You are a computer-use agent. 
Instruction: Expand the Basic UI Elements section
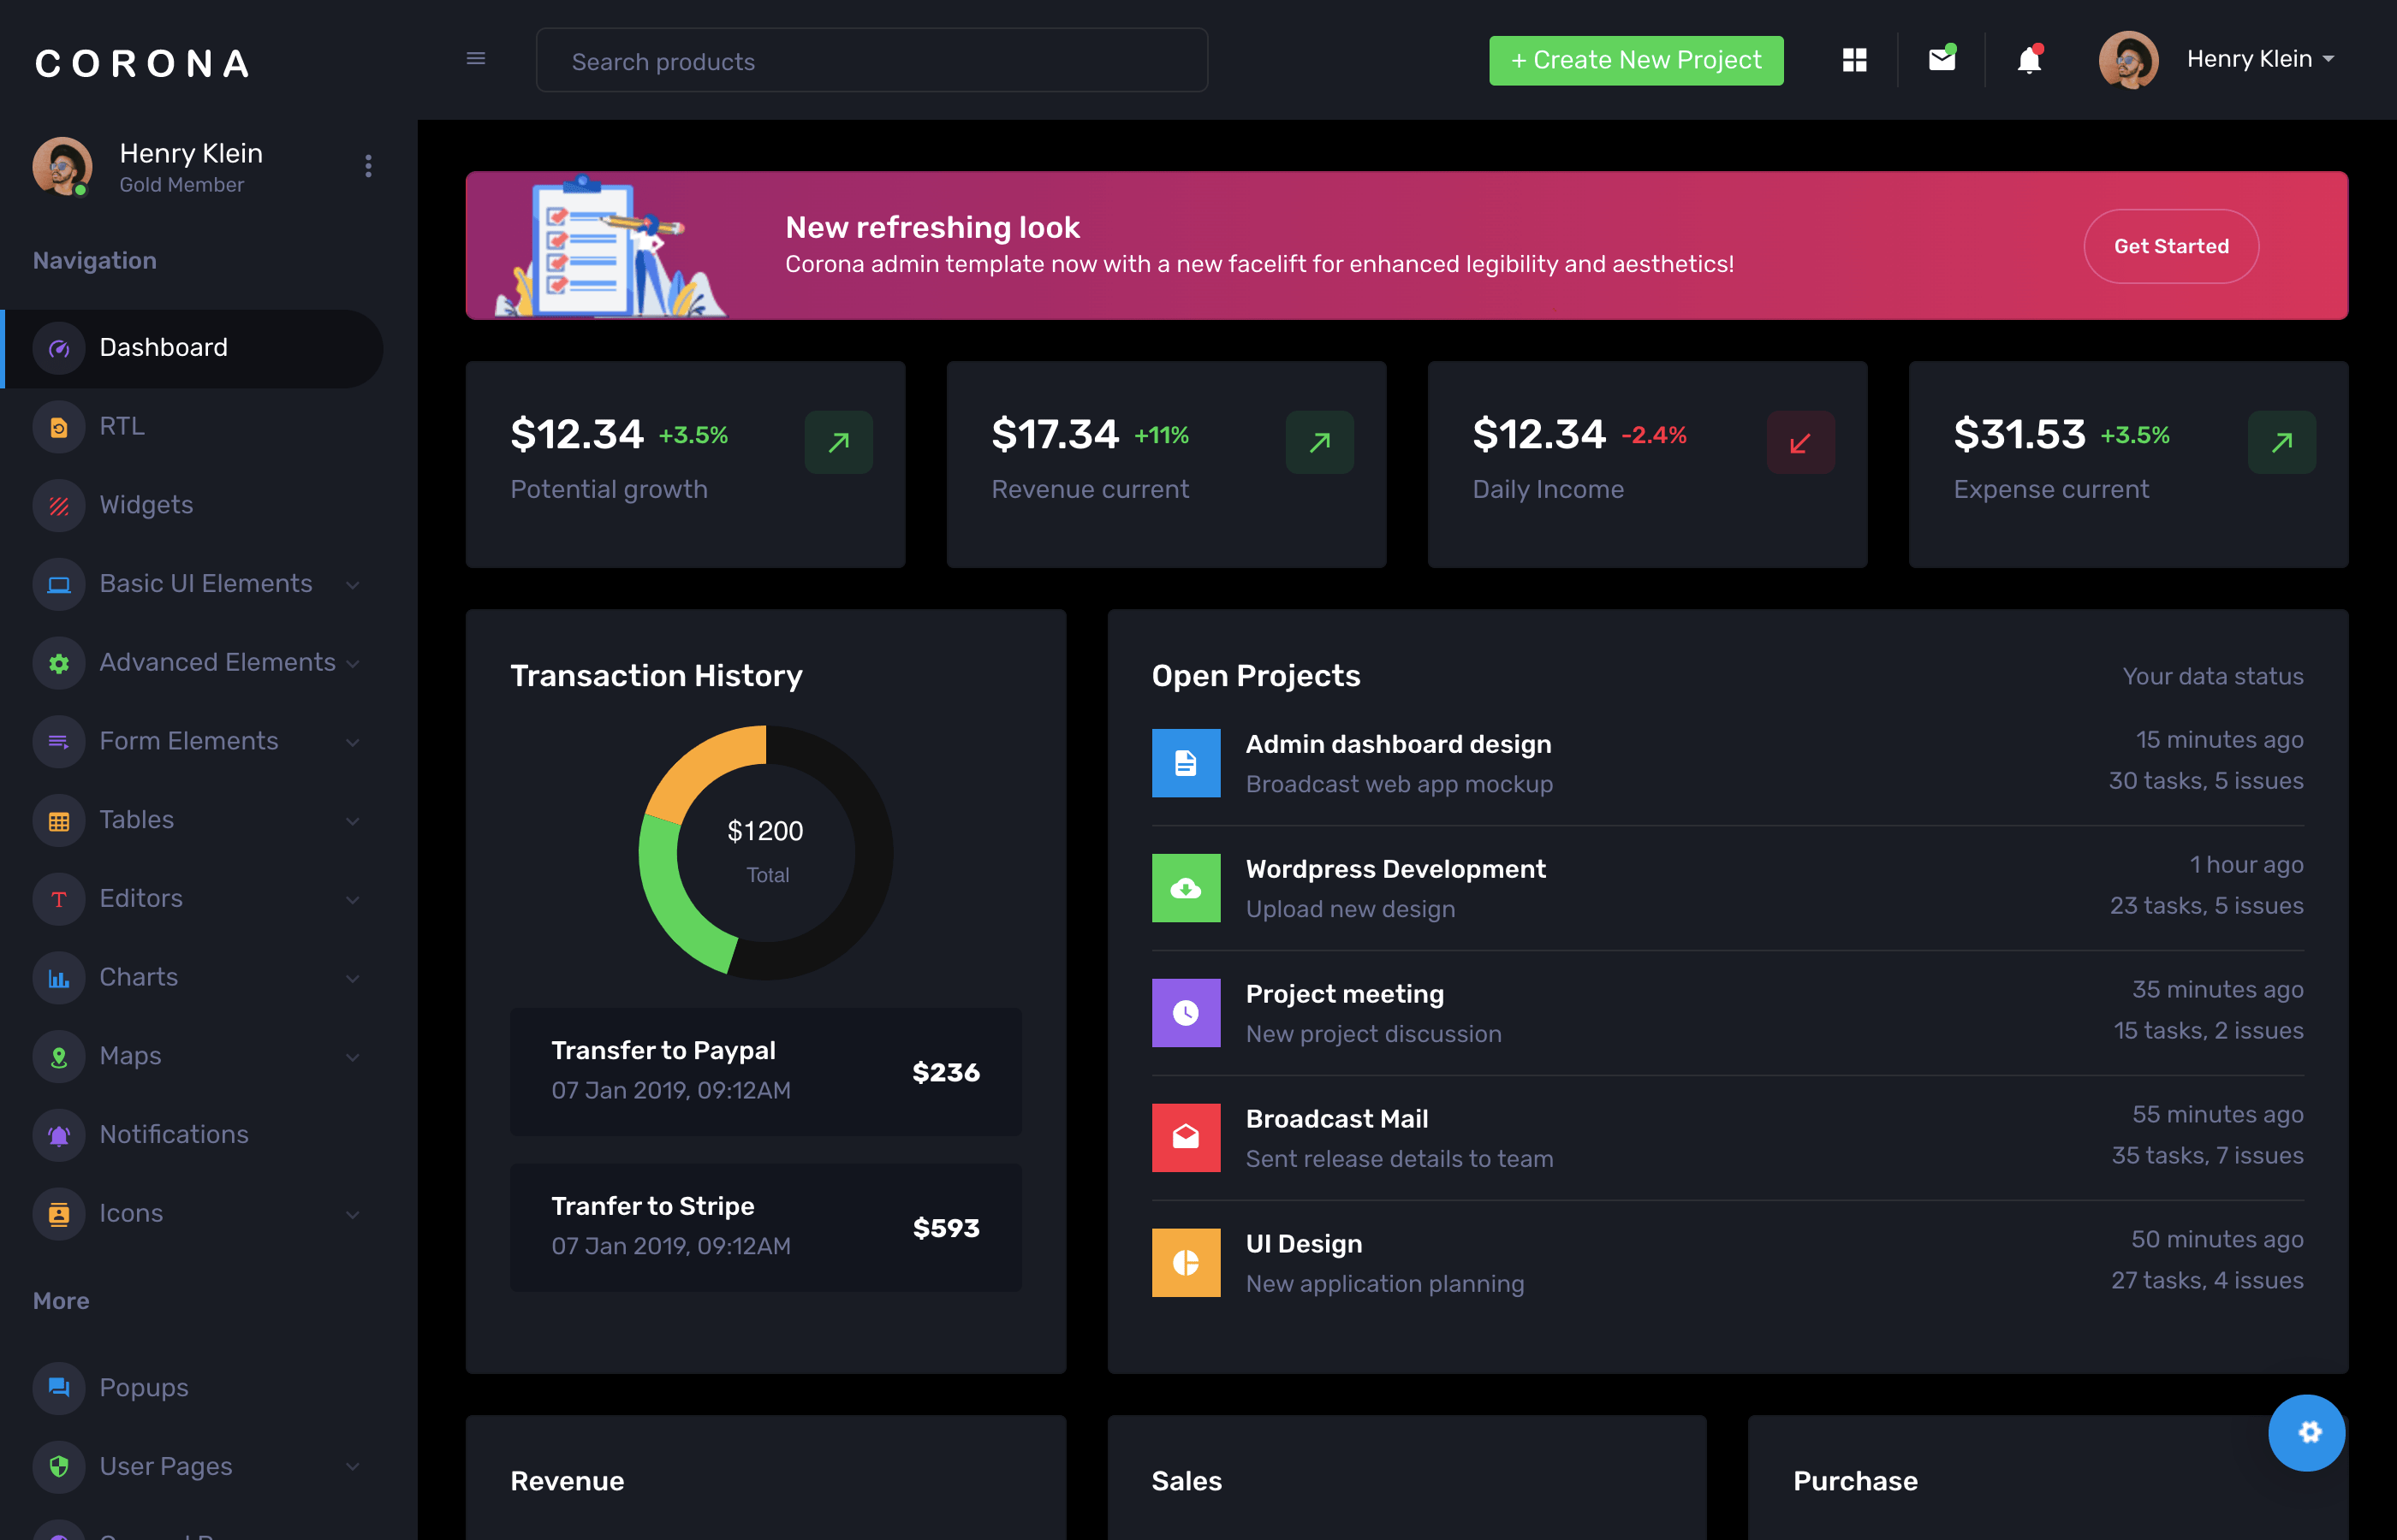pos(205,584)
